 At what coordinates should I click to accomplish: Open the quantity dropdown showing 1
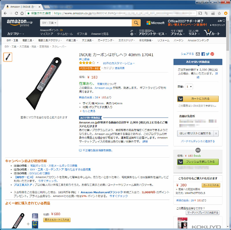[x=189, y=87]
